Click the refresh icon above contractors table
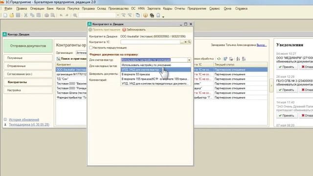The width and height of the screenshot is (313, 176). [219, 59]
